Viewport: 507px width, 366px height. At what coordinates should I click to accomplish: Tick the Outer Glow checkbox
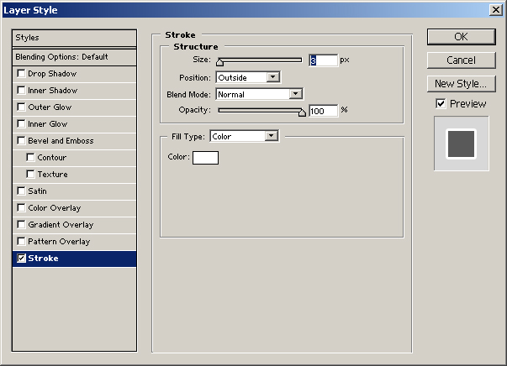[x=21, y=107]
